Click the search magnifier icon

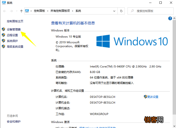tap(132, 11)
